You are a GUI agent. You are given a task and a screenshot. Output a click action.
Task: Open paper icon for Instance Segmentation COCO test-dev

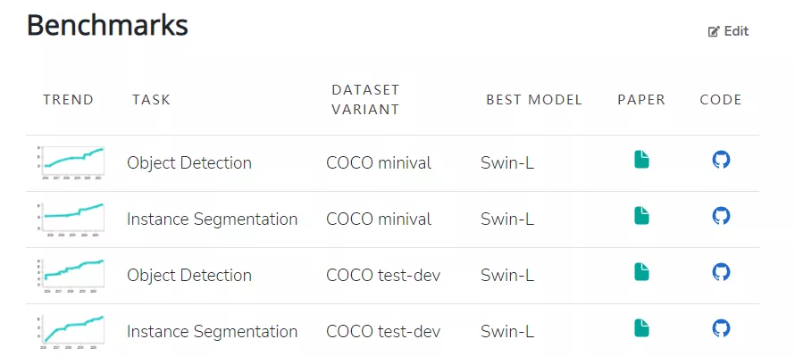coord(641,328)
